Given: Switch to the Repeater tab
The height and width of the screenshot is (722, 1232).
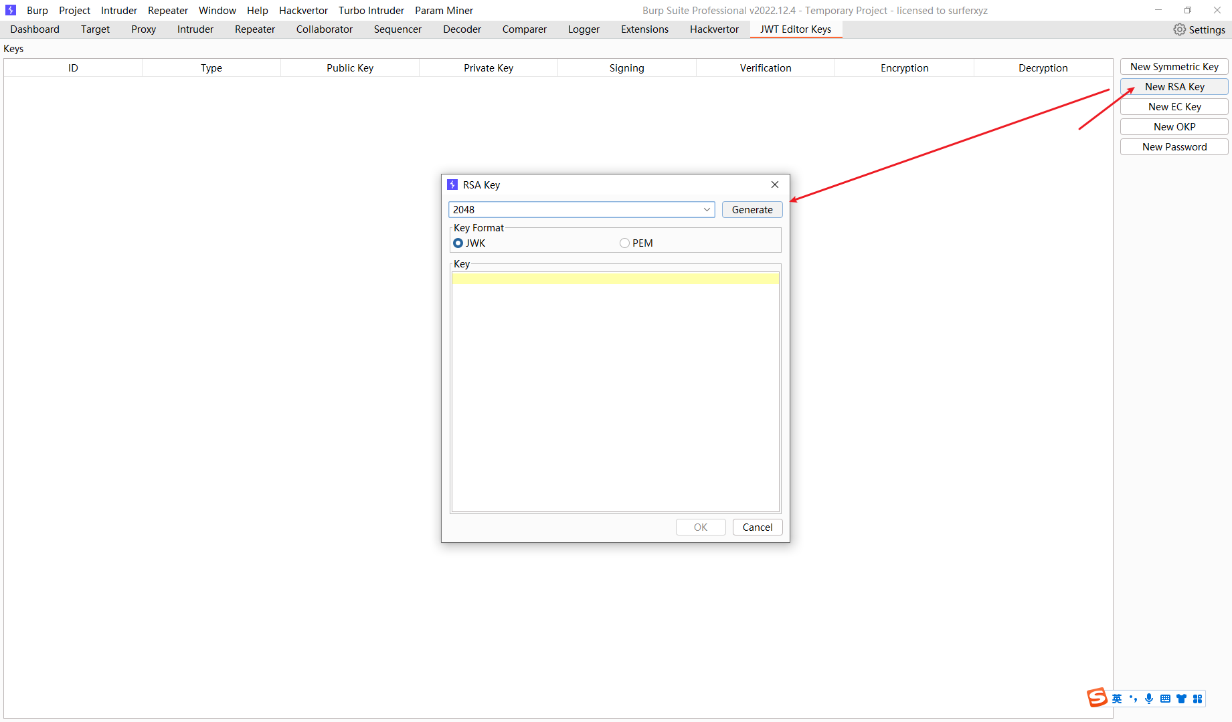Looking at the screenshot, I should point(255,29).
